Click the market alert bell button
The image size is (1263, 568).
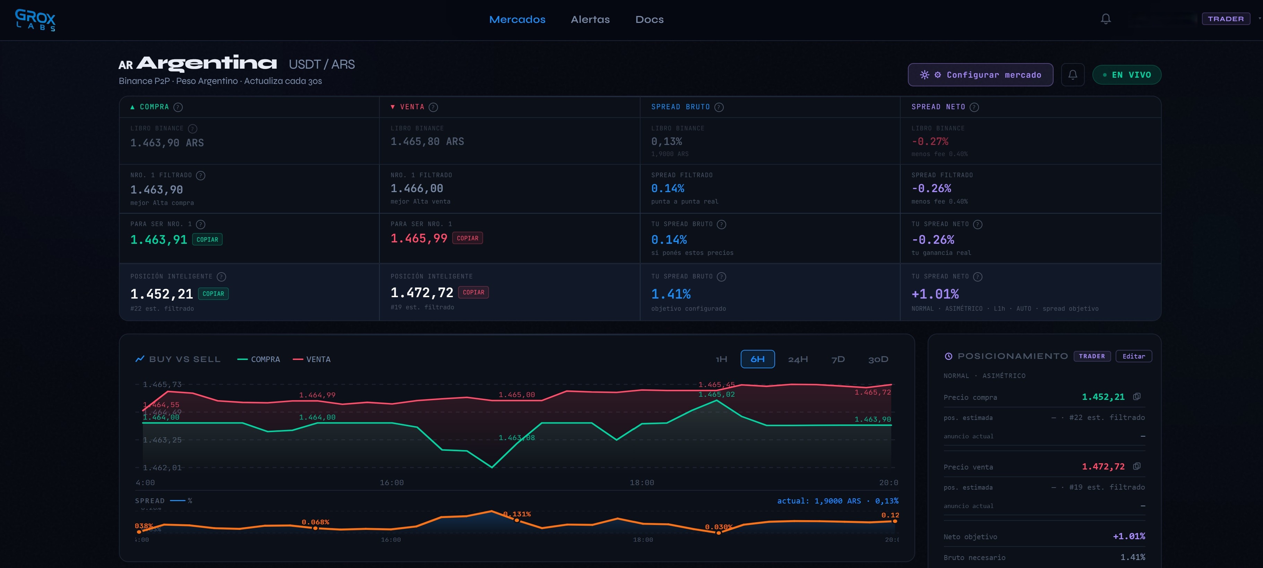coord(1072,75)
